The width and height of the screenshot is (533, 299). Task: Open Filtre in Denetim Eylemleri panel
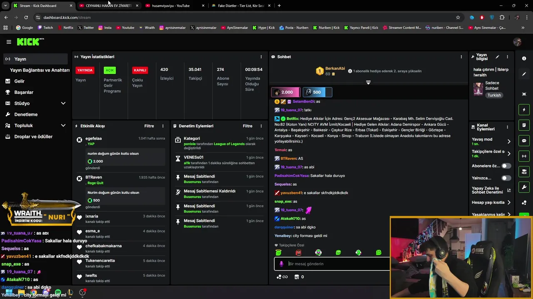[x=247, y=126]
